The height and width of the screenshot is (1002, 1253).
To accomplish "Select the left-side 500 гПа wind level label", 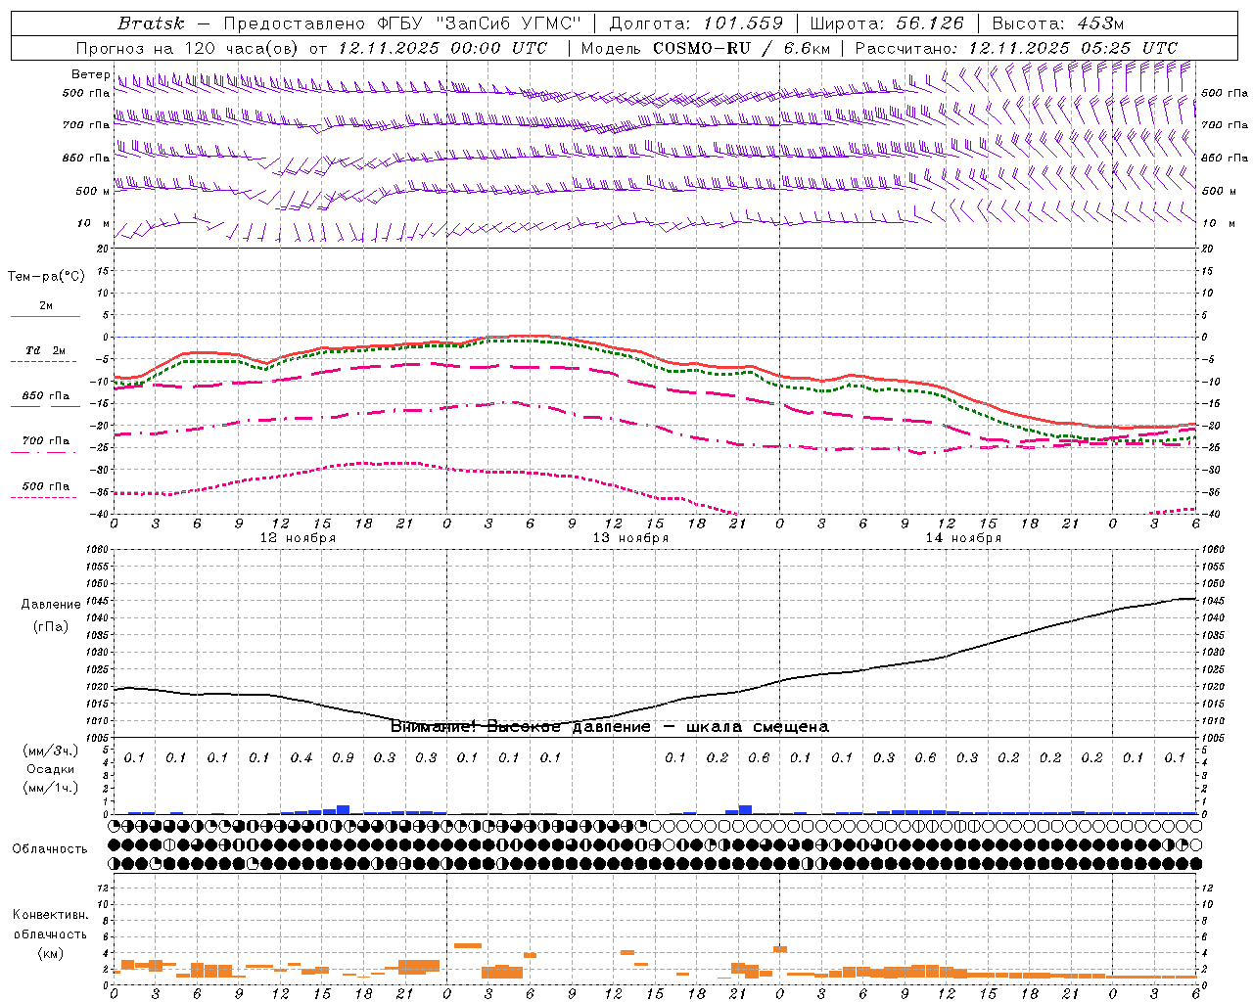I will (86, 93).
